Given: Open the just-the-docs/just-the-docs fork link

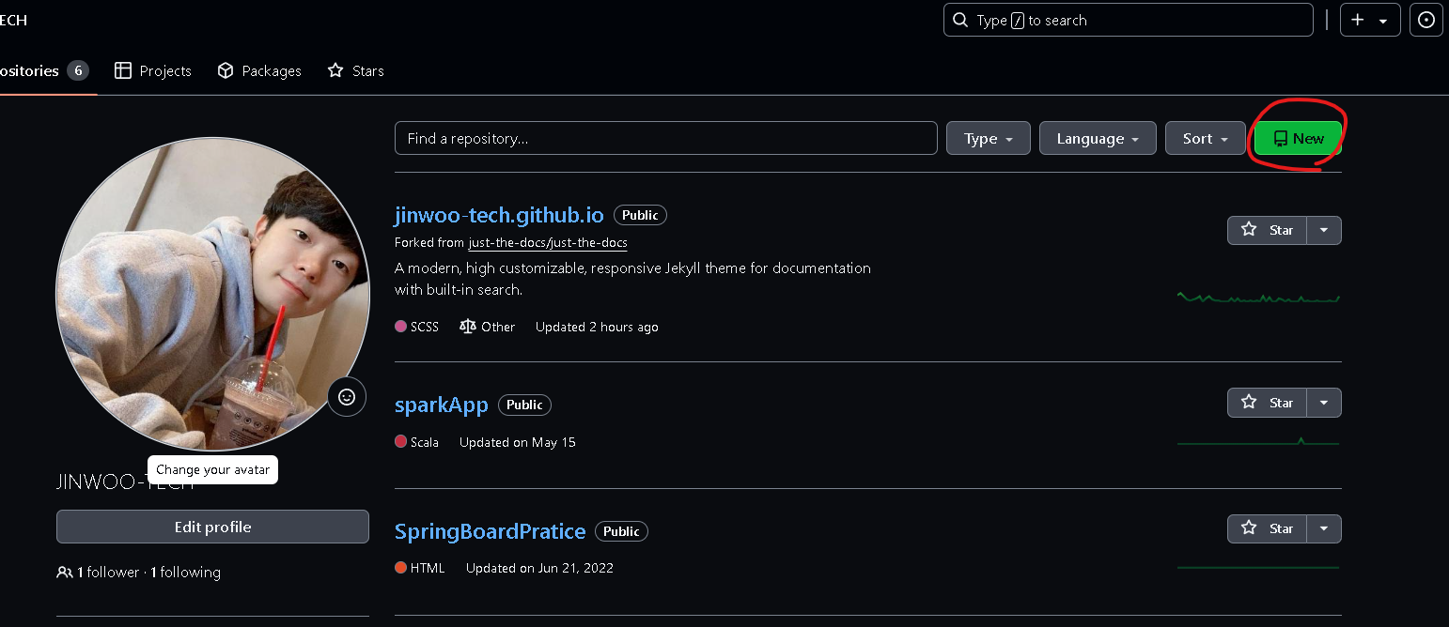Looking at the screenshot, I should pyautogui.click(x=548, y=242).
